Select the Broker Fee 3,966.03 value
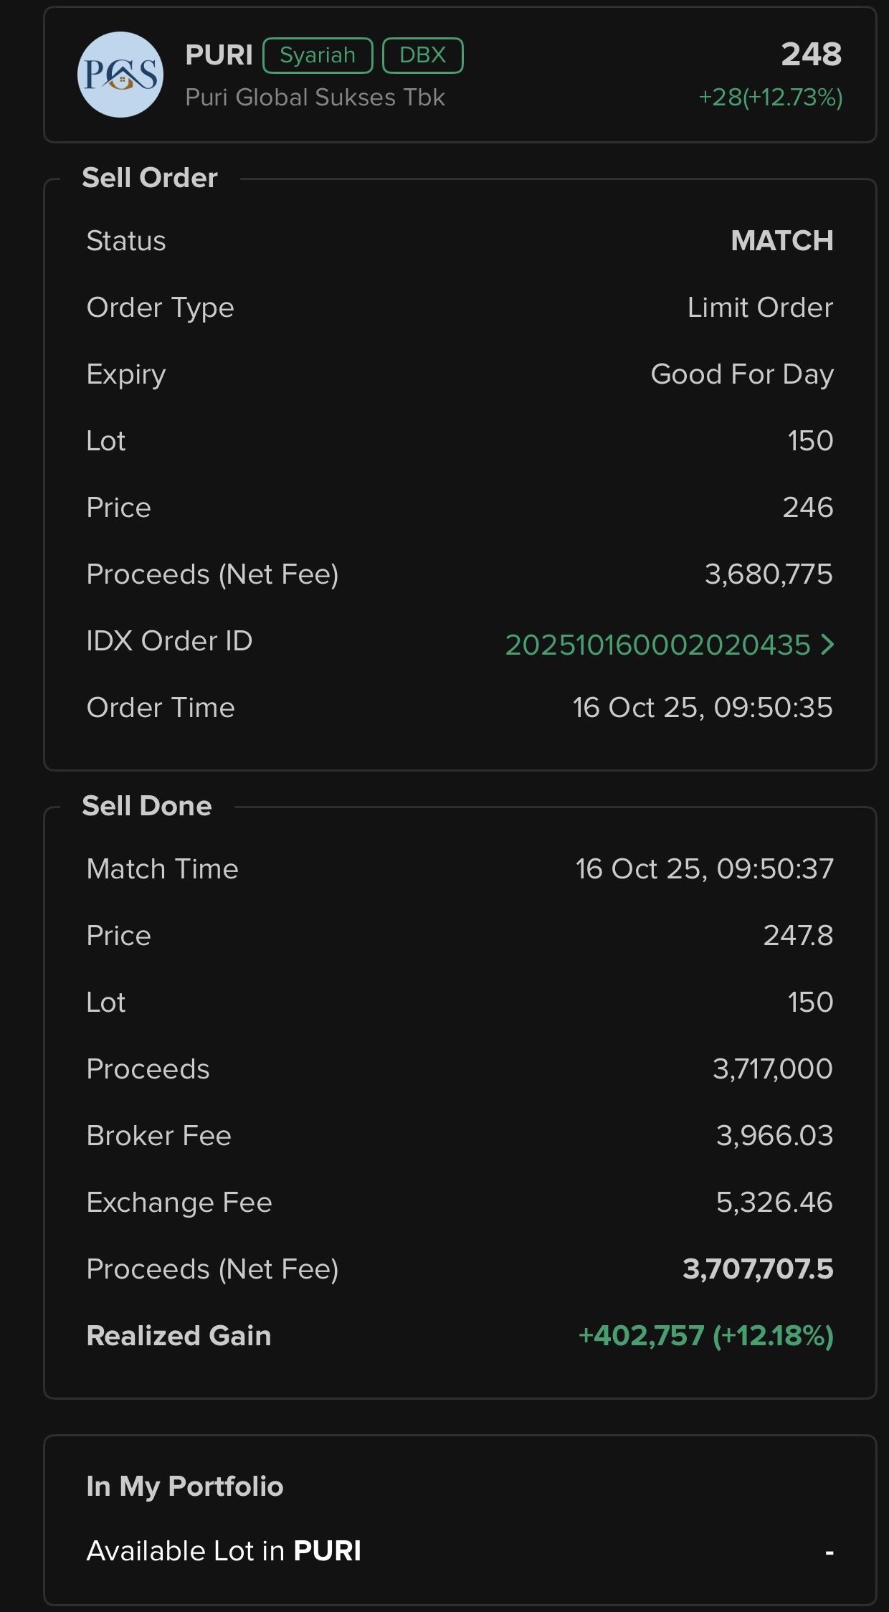This screenshot has height=1612, width=889. 774,1136
